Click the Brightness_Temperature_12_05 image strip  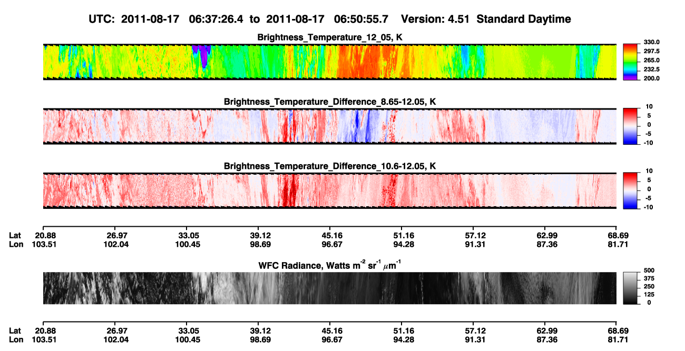coord(329,62)
